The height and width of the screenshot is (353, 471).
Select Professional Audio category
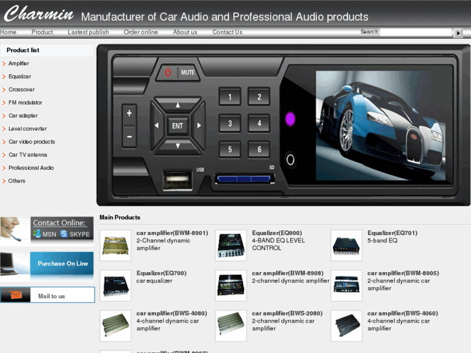click(31, 168)
